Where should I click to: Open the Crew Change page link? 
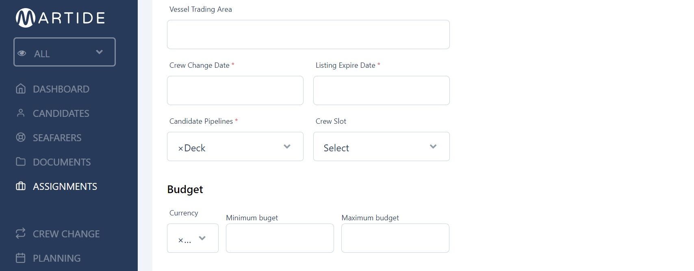coord(66,234)
